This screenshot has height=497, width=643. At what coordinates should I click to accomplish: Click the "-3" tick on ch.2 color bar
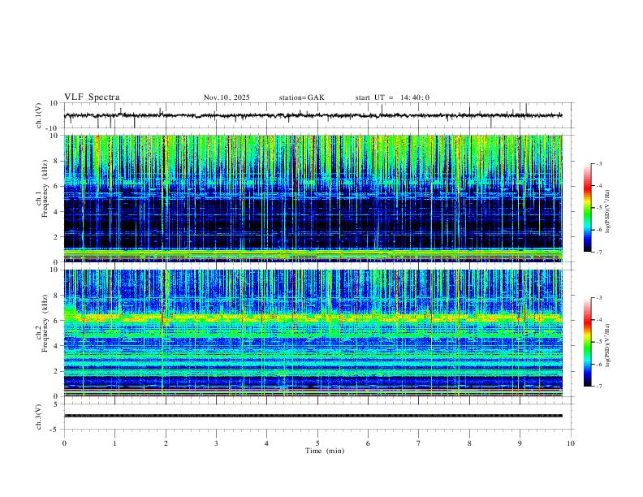(598, 298)
